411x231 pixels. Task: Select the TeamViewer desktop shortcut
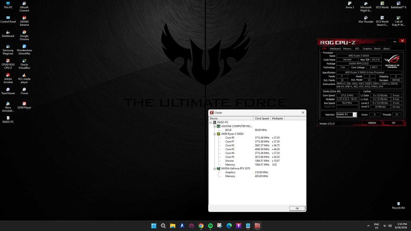(8, 91)
